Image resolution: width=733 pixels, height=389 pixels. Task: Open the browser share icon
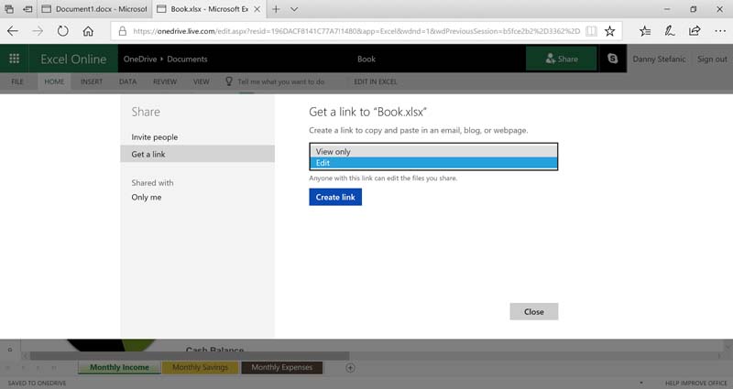click(x=695, y=31)
